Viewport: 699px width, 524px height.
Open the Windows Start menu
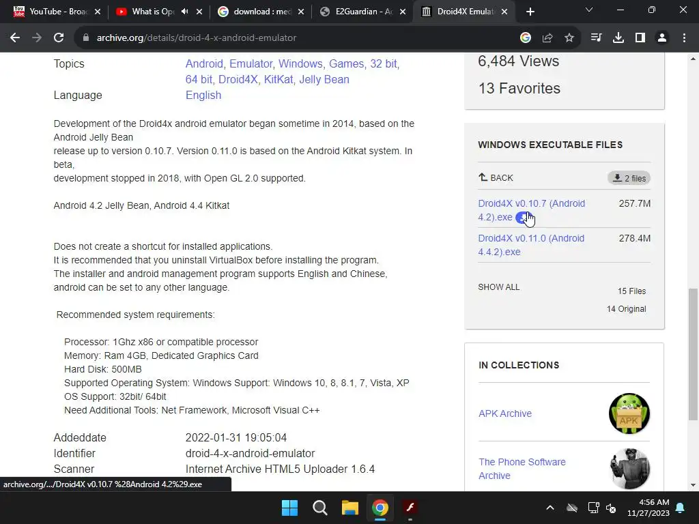[289, 508]
